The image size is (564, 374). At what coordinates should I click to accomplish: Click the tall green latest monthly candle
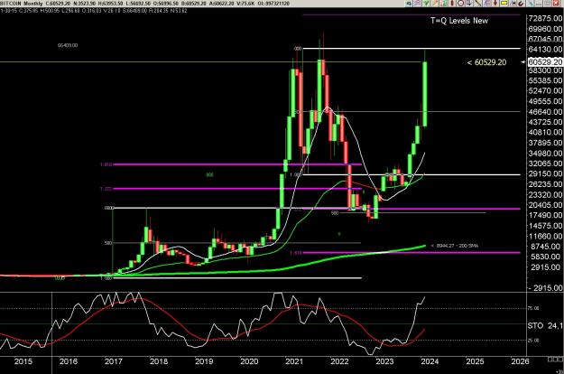pyautogui.click(x=425, y=94)
